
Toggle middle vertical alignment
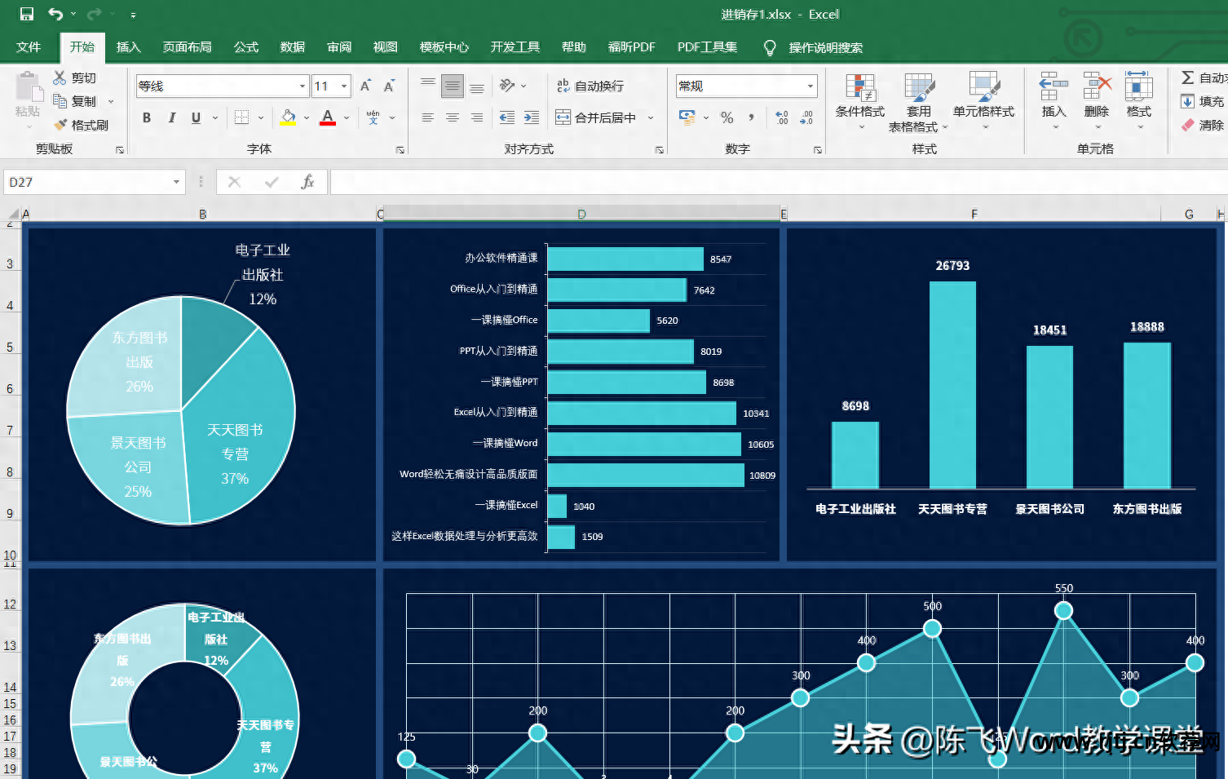[x=453, y=86]
